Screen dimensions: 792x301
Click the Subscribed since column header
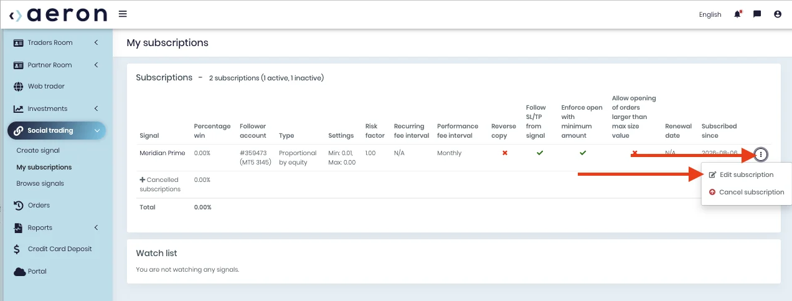[719, 131]
